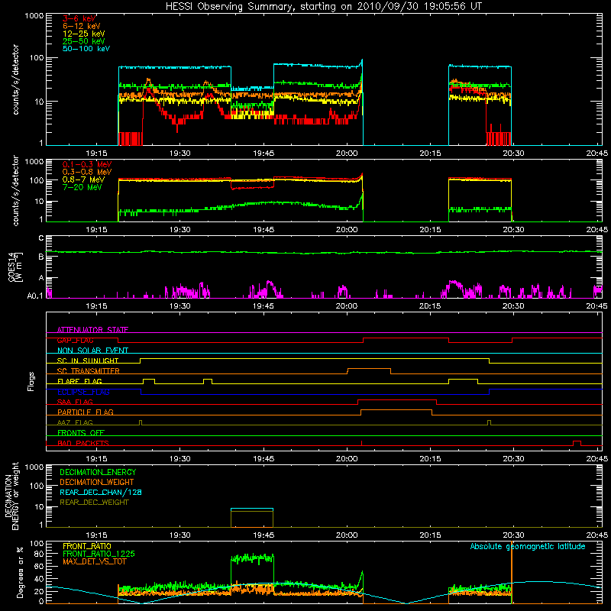Click the REAR_DEC_CHAN/128 legend label
Viewport: 611px width, 611px height.
click(x=101, y=492)
